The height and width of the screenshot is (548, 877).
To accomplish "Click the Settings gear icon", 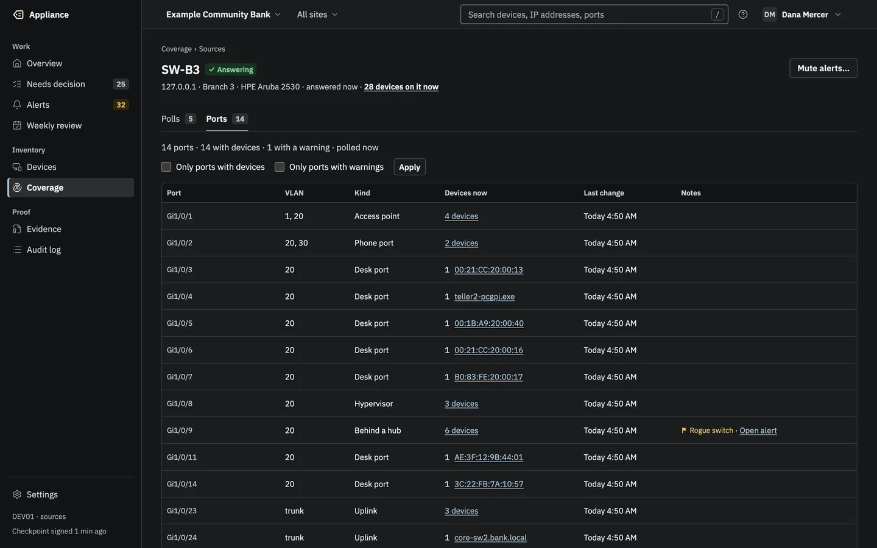I will pyautogui.click(x=17, y=494).
